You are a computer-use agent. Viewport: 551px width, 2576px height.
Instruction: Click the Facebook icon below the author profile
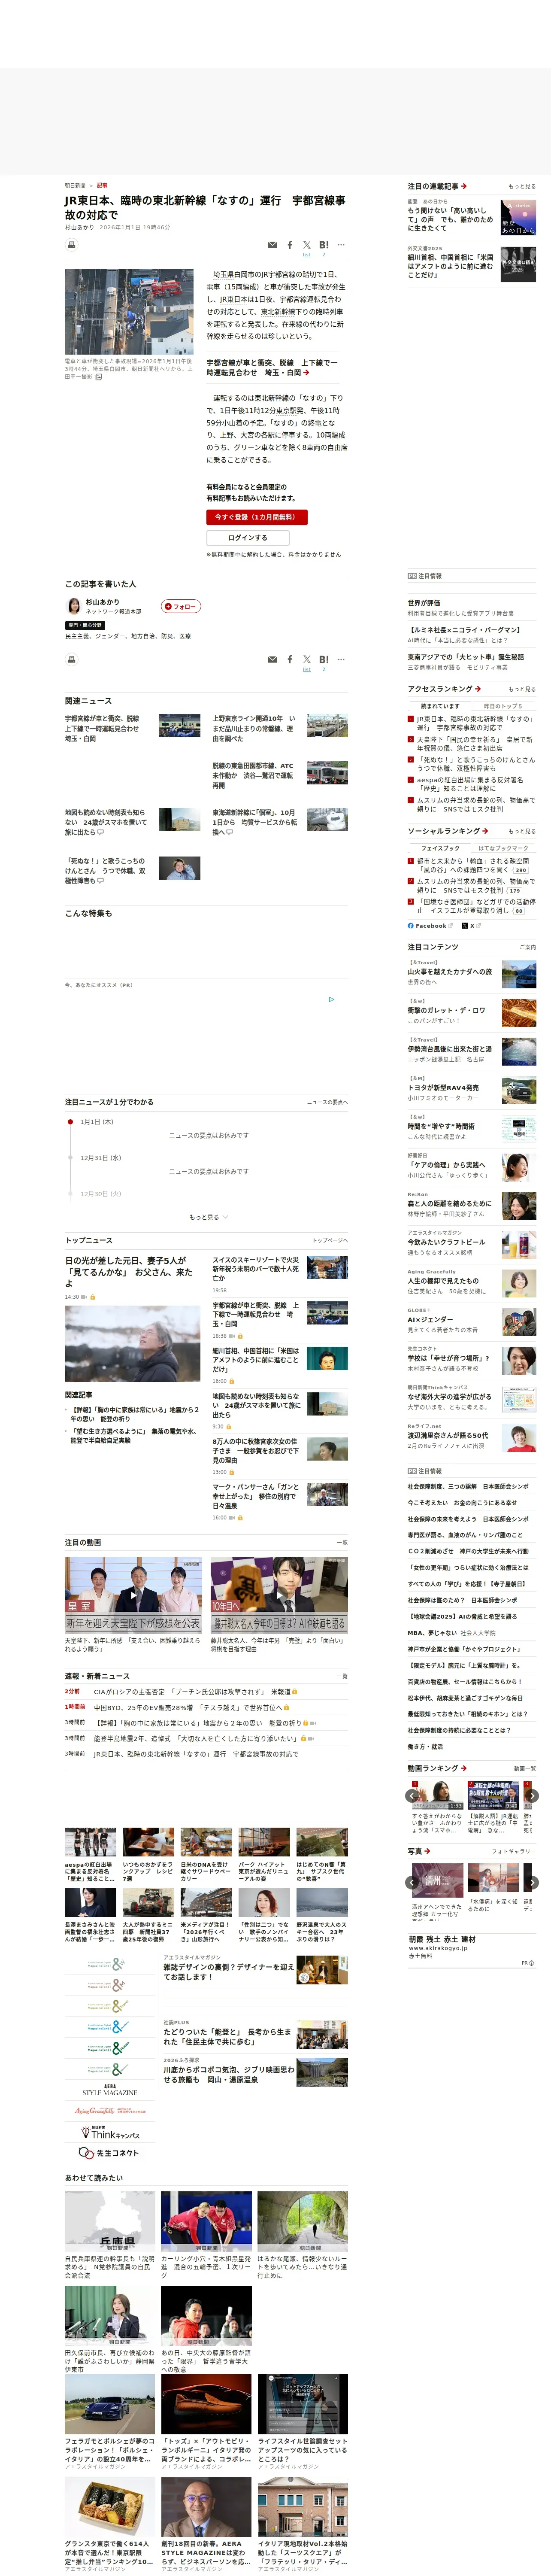(290, 660)
